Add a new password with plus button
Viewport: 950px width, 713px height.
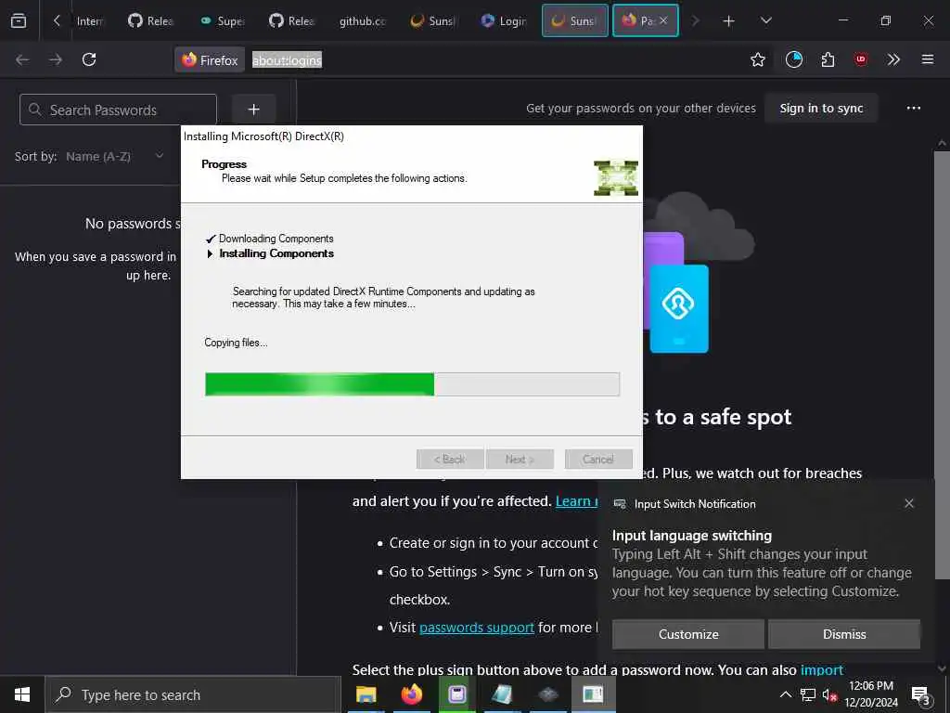(x=254, y=110)
